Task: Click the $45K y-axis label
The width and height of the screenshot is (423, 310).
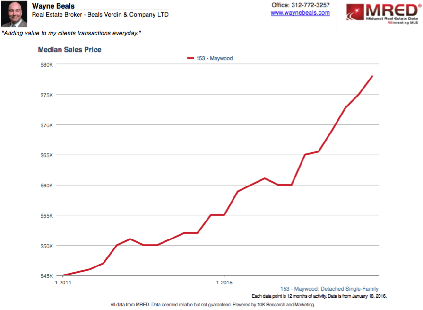Action: click(x=47, y=275)
